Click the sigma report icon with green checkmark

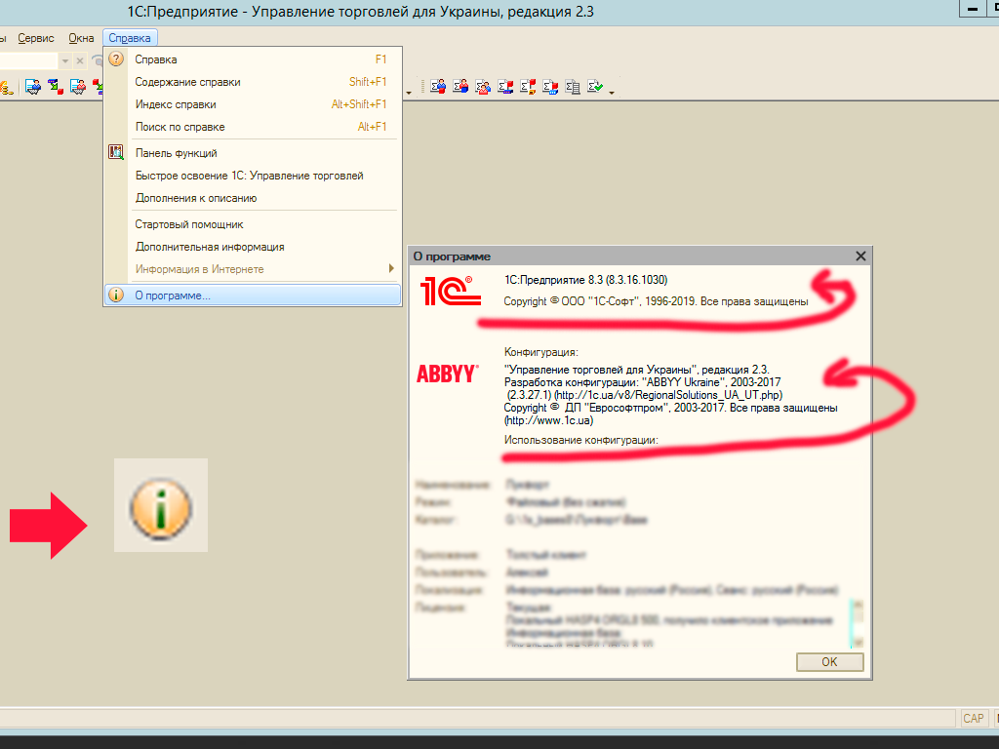click(595, 86)
